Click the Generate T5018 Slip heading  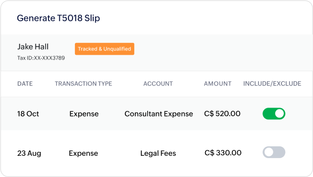click(58, 18)
